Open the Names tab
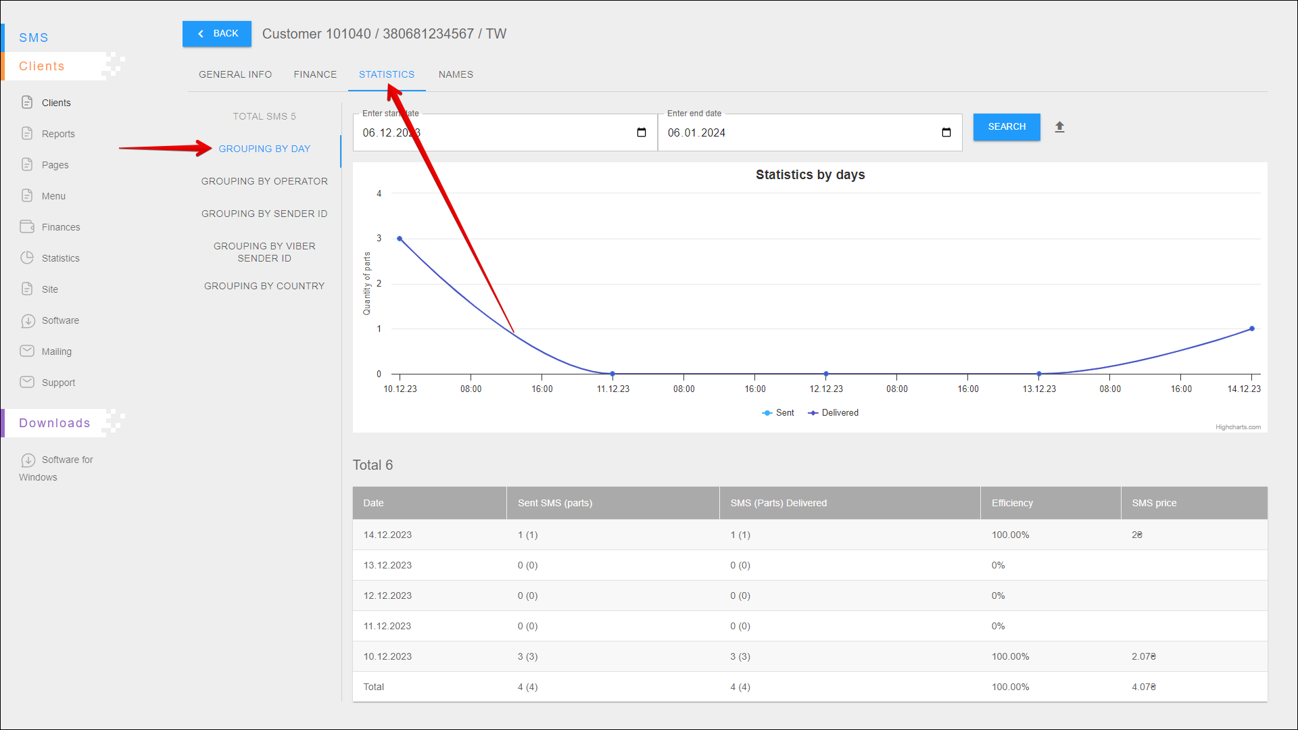Image resolution: width=1298 pixels, height=730 pixels. [456, 74]
